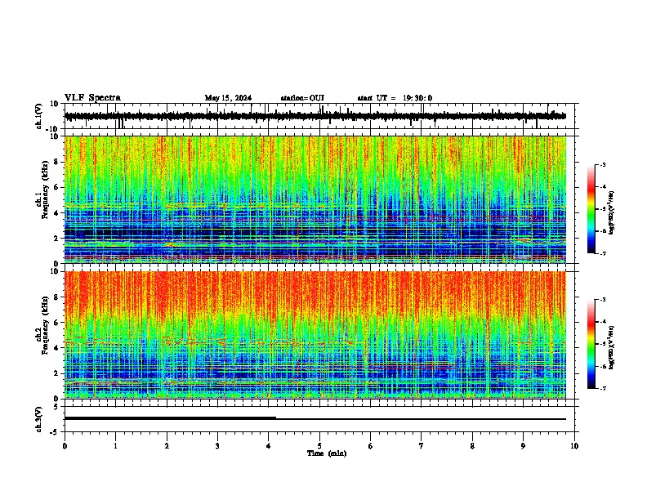Click the "-5" tick on ch.3(V) axis
The width and height of the screenshot is (647, 500).
point(56,432)
